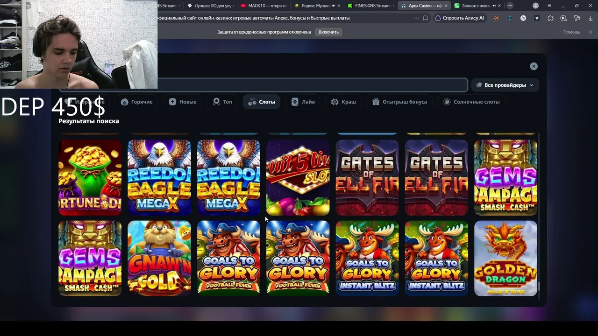Open the collections icon next to downloads

click(x=577, y=18)
